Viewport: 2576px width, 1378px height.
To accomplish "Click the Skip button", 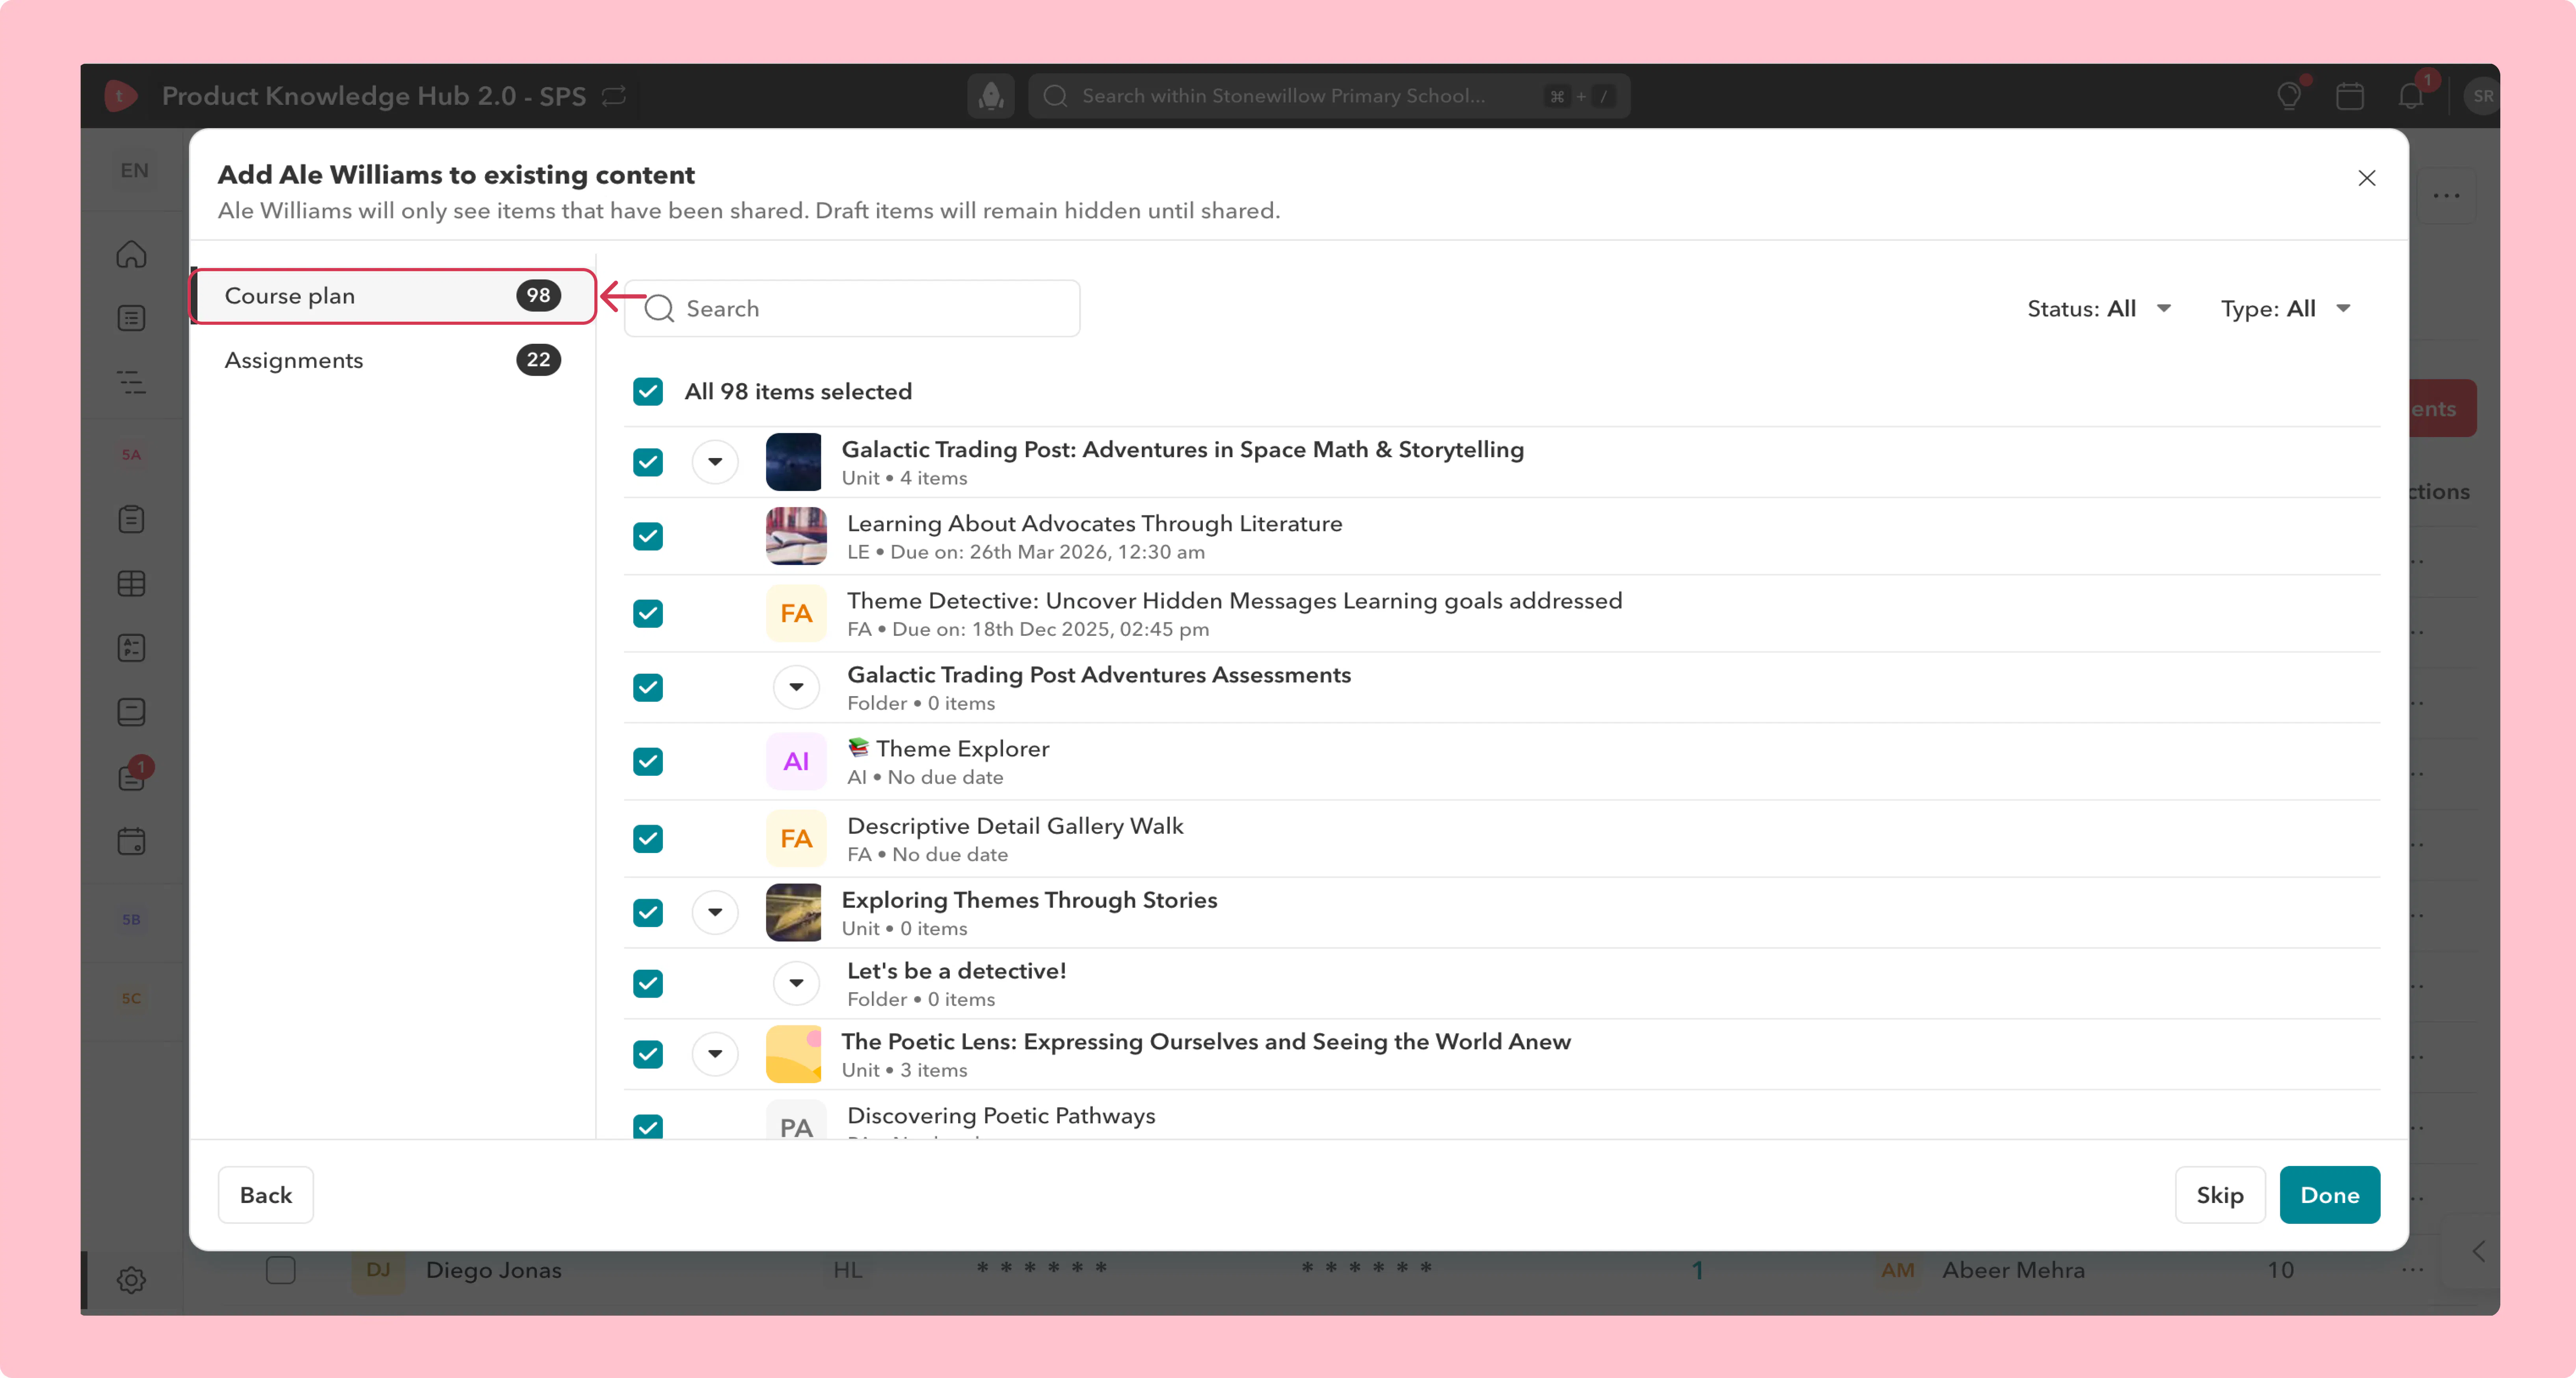I will [x=2220, y=1195].
